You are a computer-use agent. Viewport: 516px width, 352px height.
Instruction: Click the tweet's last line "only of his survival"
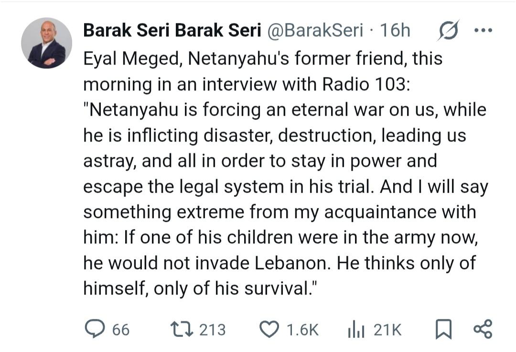pos(231,288)
